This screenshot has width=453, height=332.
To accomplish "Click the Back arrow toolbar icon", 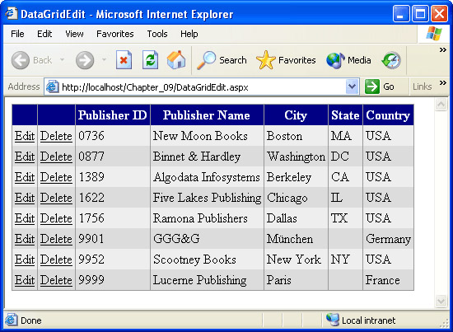I will 21,60.
